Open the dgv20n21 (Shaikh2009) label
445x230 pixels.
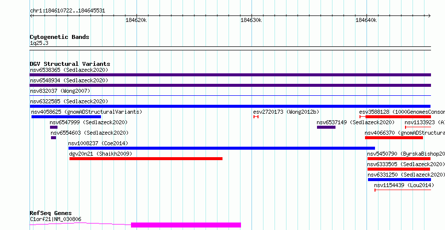click(x=100, y=154)
